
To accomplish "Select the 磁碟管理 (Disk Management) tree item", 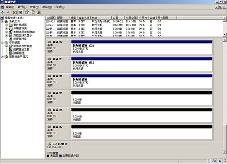I will [19, 53].
